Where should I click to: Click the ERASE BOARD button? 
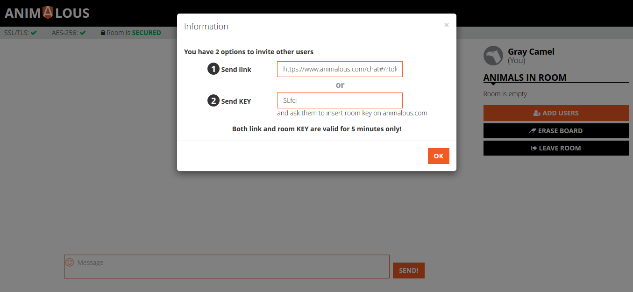(x=556, y=131)
